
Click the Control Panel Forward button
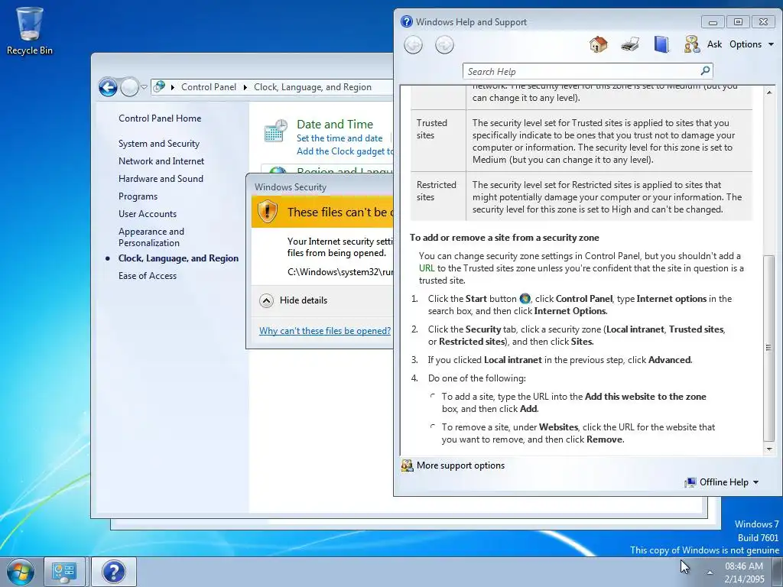tap(129, 87)
